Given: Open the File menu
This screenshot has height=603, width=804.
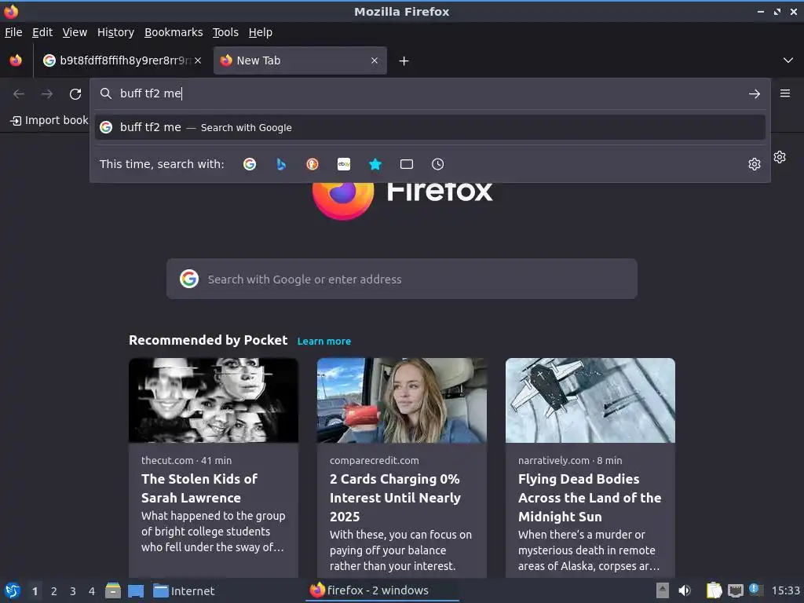Looking at the screenshot, I should 13,32.
